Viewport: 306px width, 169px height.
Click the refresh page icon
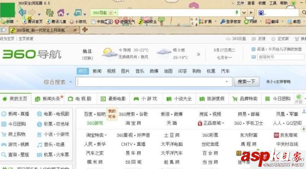[x=50, y=13]
